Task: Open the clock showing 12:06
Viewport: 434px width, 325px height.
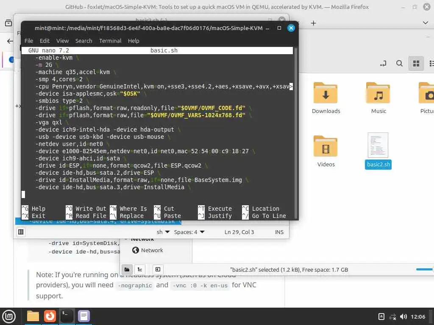Action: [417, 317]
